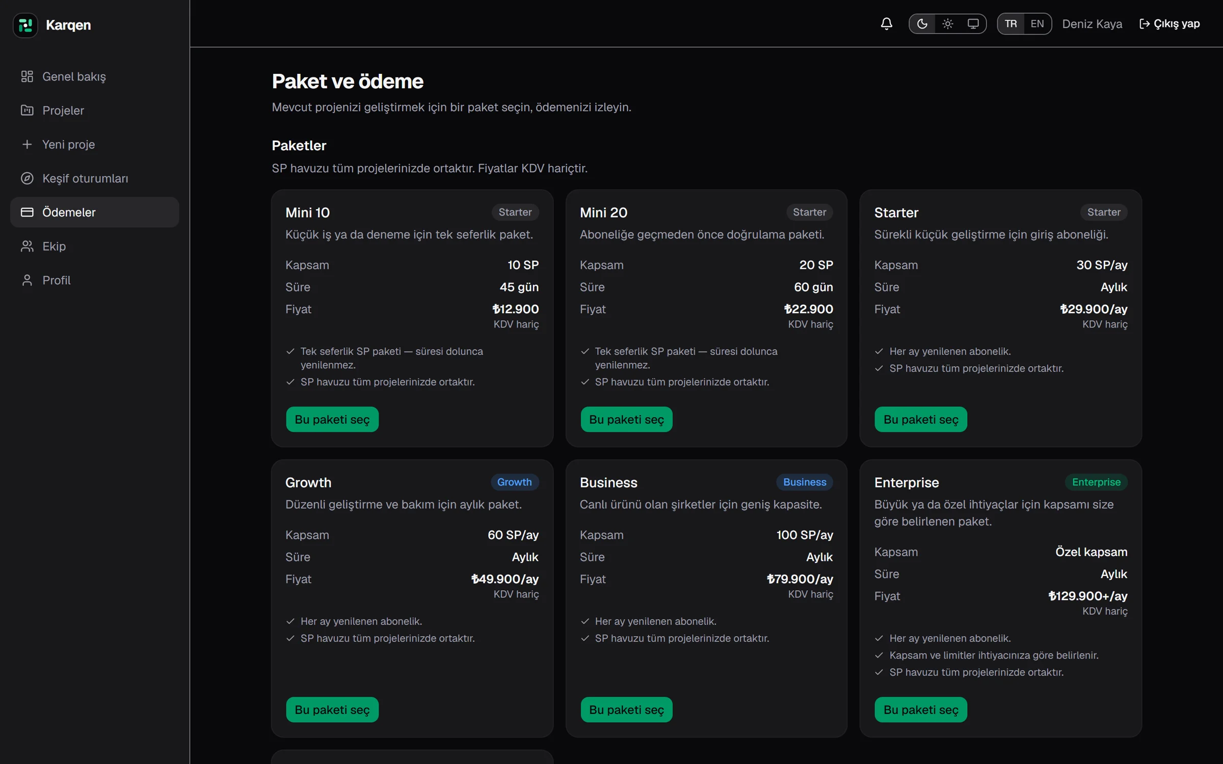Click the Projeler folder icon
1223x764 pixels.
coord(27,111)
